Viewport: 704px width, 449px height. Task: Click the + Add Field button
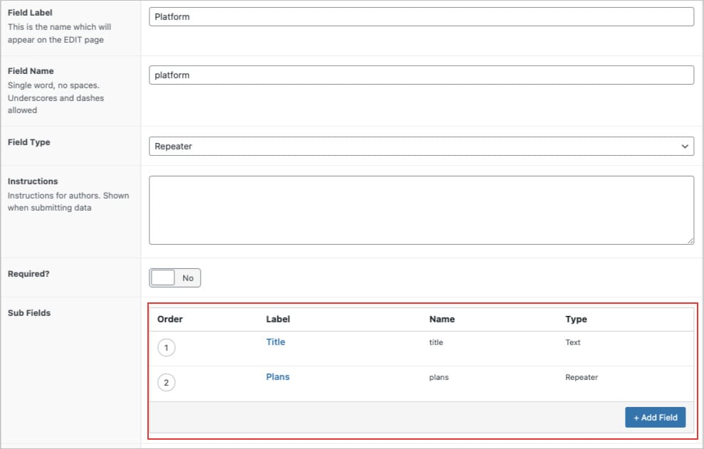655,418
